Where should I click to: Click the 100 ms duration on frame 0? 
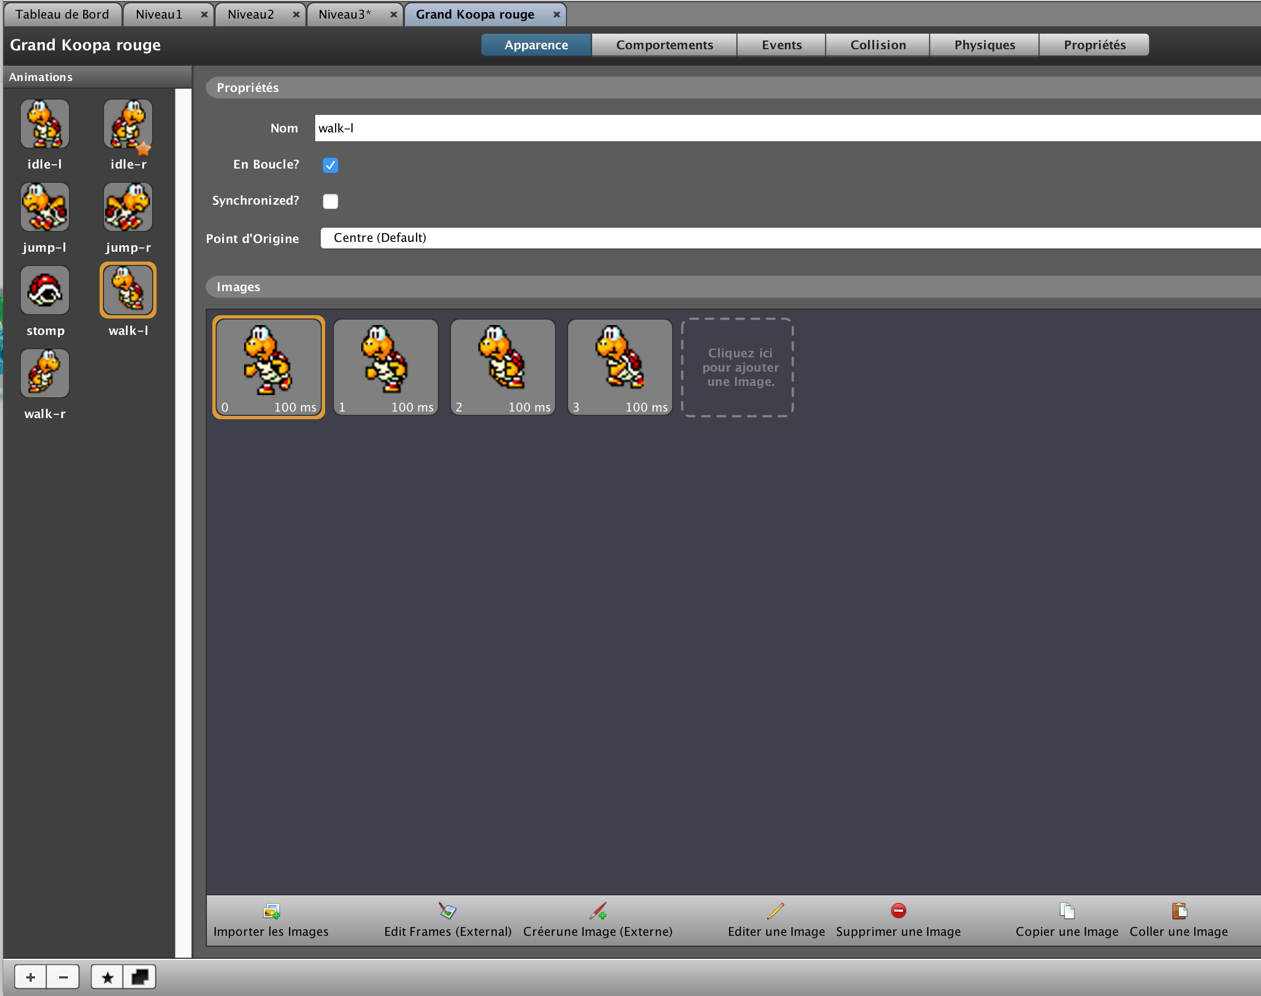coord(295,407)
